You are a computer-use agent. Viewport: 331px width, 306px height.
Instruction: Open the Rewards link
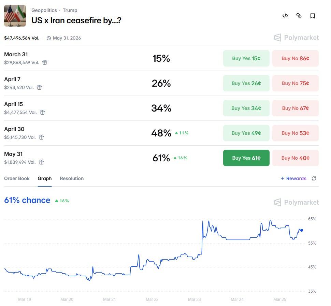click(293, 178)
